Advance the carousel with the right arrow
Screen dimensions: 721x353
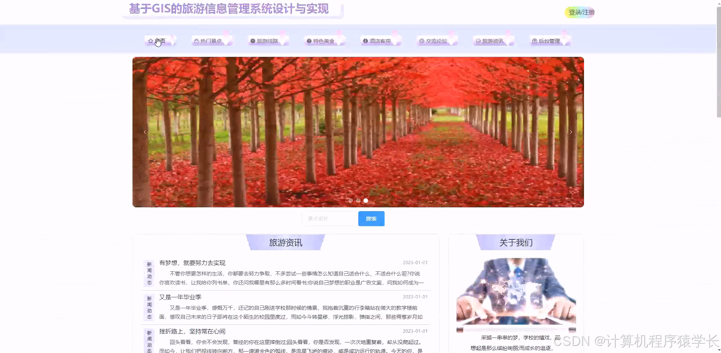(x=570, y=132)
